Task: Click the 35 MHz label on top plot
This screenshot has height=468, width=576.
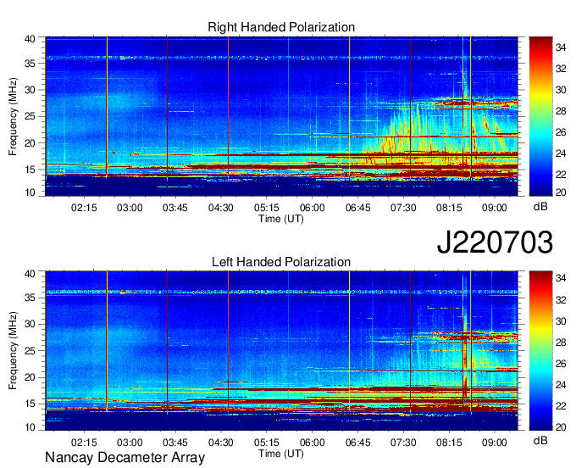Action: pyautogui.click(x=30, y=64)
